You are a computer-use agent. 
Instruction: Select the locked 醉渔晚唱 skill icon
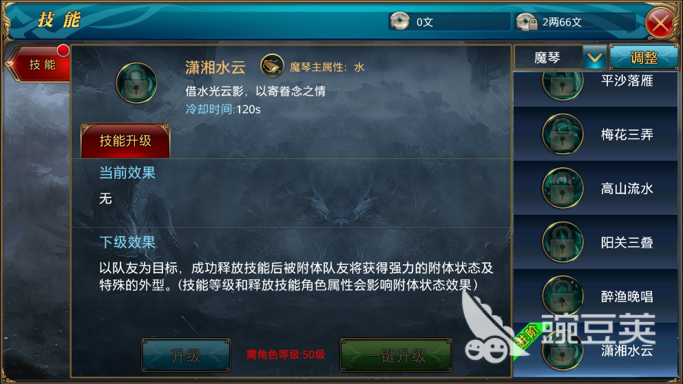pos(563,296)
